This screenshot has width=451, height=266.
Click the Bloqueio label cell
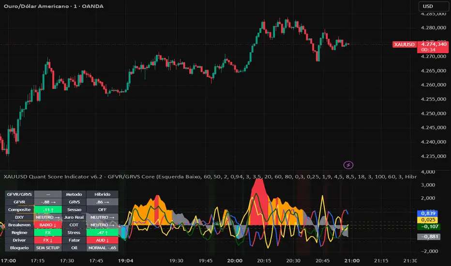point(19,248)
